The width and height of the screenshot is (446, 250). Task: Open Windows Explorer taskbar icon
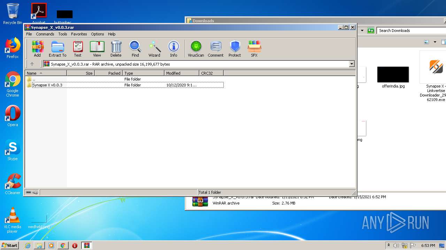coord(39,245)
